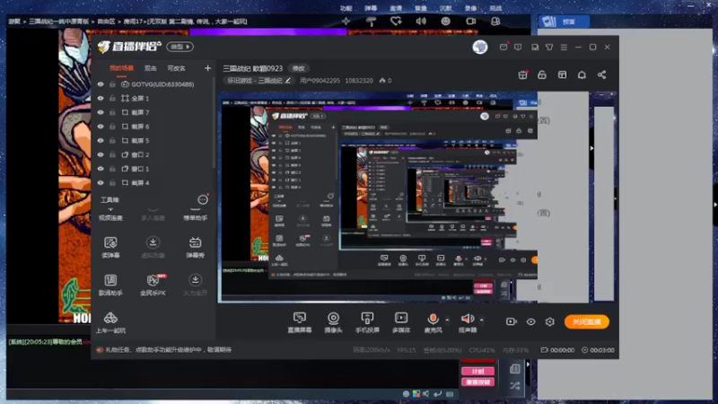Click the blue tab in right background panel
Viewport: 718px width, 404px height.
tap(564, 22)
